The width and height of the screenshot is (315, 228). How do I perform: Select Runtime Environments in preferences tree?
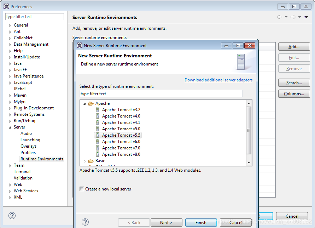tap(42, 159)
